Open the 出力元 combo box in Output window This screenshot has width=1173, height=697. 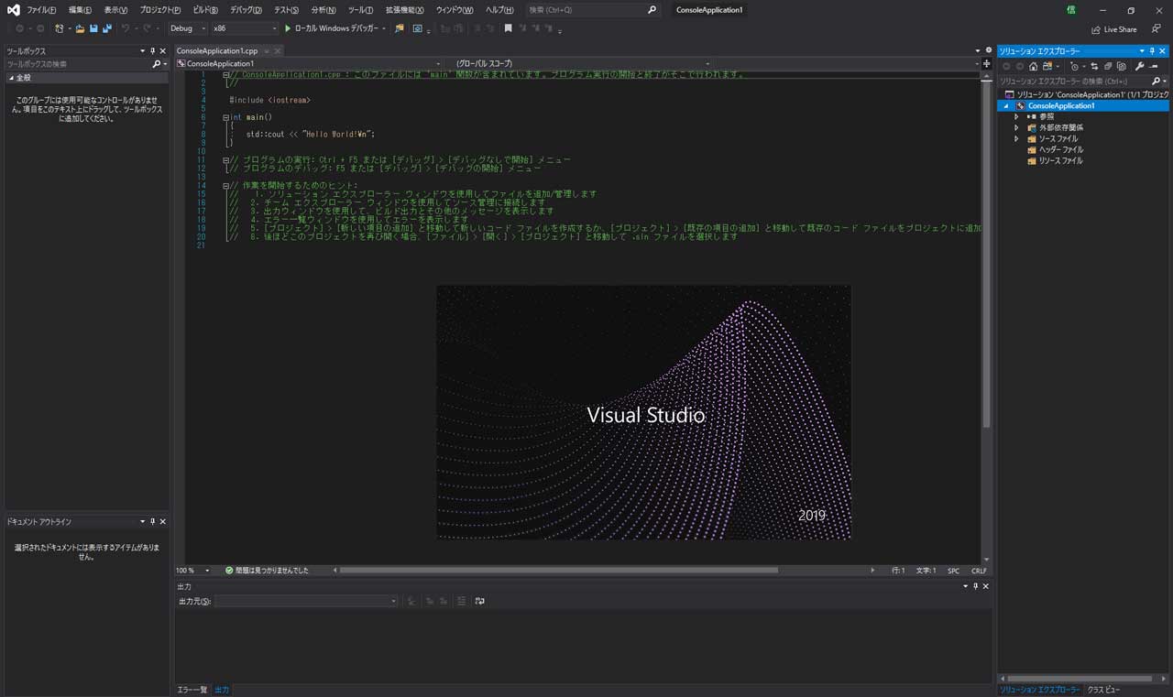tap(307, 600)
